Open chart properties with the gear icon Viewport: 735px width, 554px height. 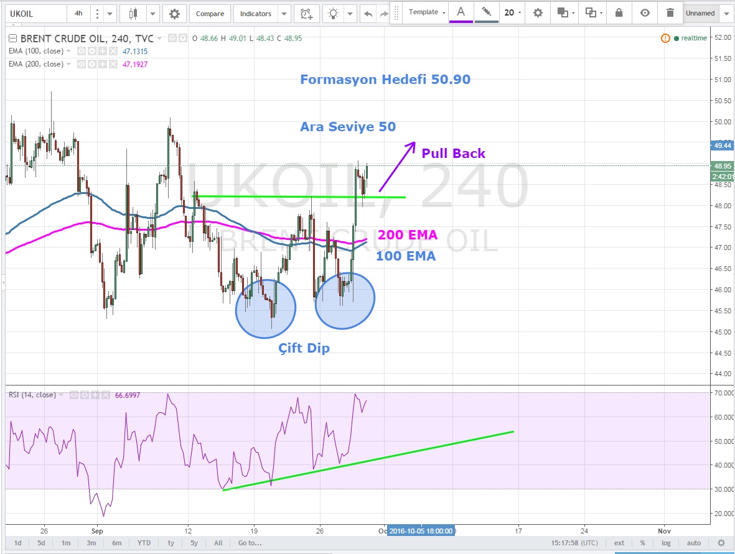click(174, 14)
